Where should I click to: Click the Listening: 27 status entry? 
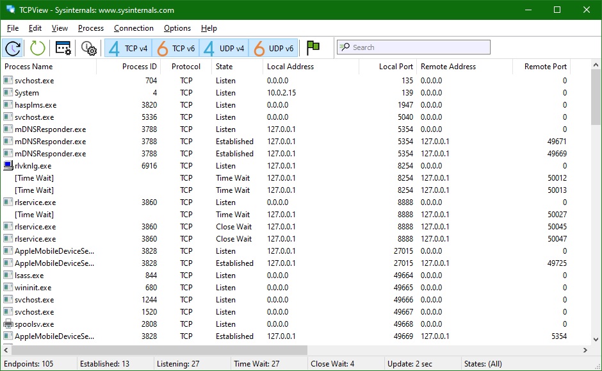(x=178, y=364)
